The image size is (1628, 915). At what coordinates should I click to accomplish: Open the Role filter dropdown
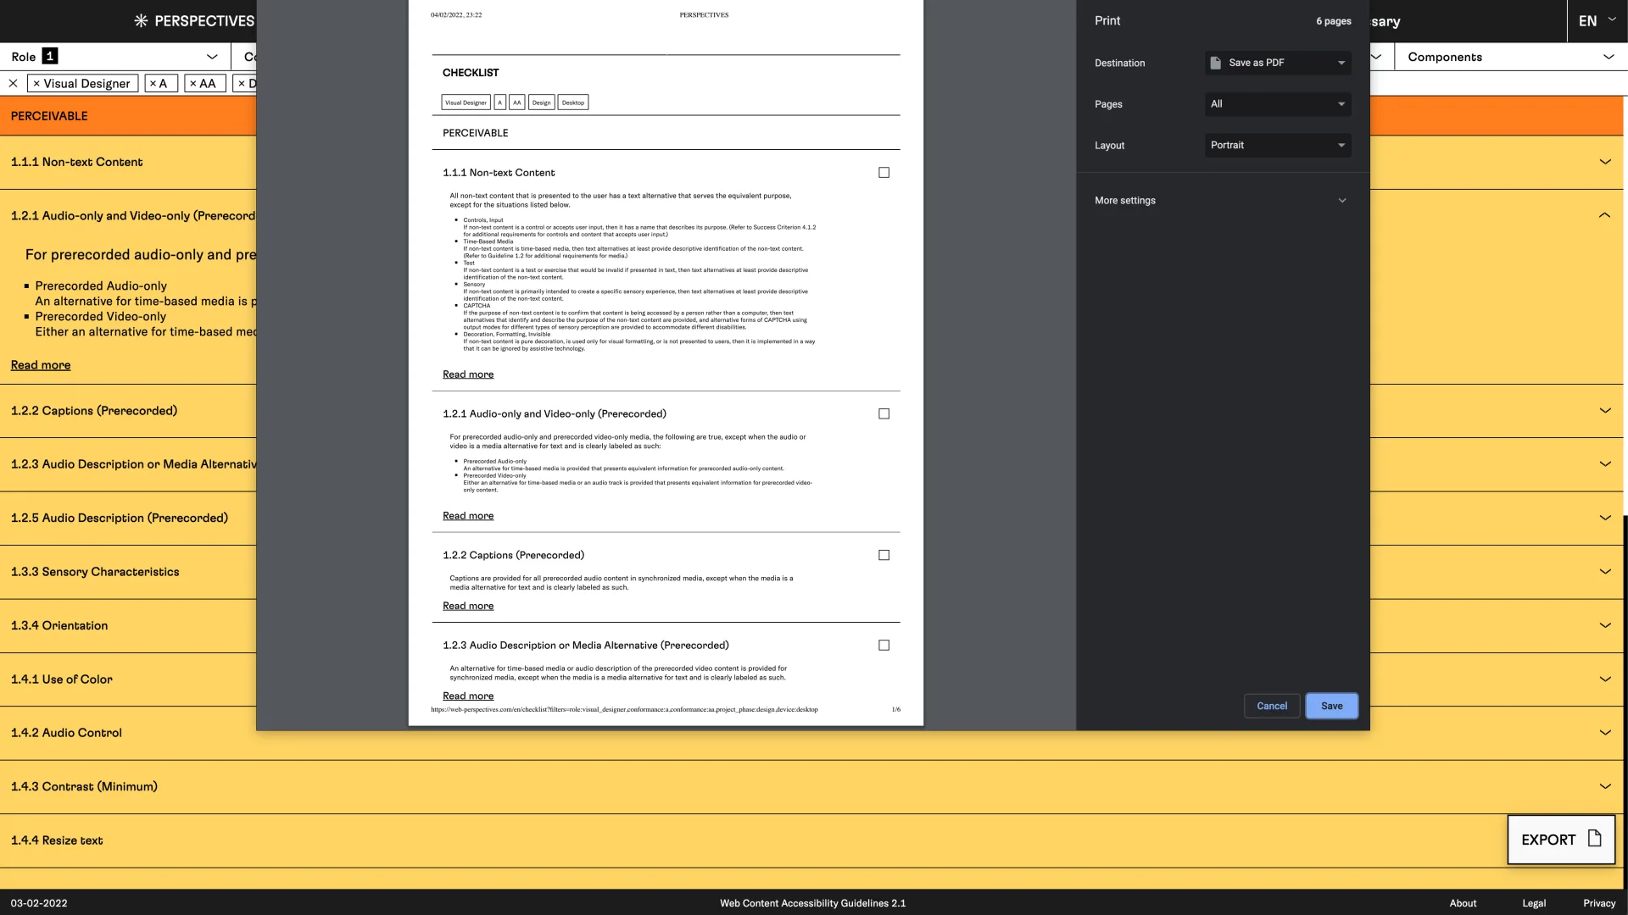click(x=115, y=57)
